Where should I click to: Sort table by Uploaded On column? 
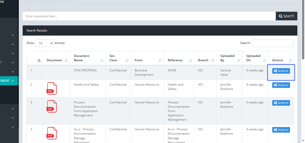pyautogui.click(x=255, y=58)
